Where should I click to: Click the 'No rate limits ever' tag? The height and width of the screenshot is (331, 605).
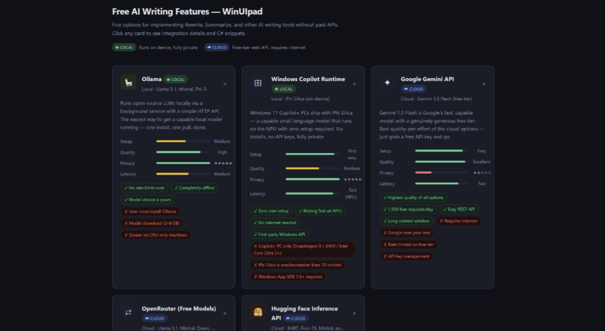(x=144, y=188)
